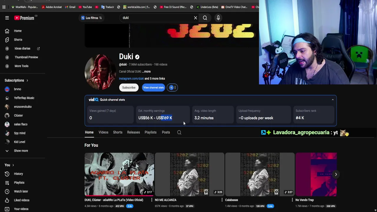Open options menu for NO ME ALCANZA

pyautogui.click(x=222, y=200)
